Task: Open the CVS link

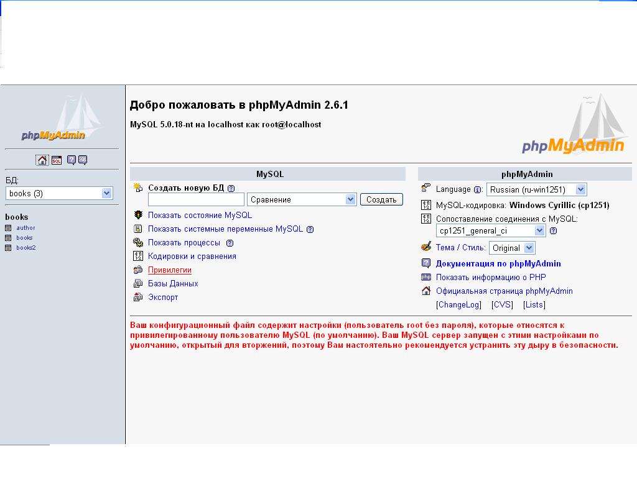Action: coord(502,304)
